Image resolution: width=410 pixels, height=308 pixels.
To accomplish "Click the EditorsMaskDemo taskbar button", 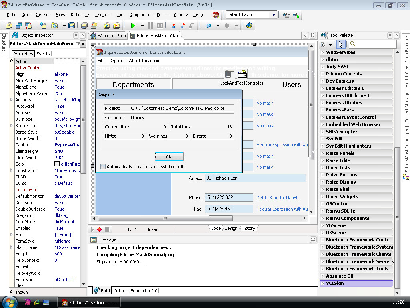I will tap(88, 302).
